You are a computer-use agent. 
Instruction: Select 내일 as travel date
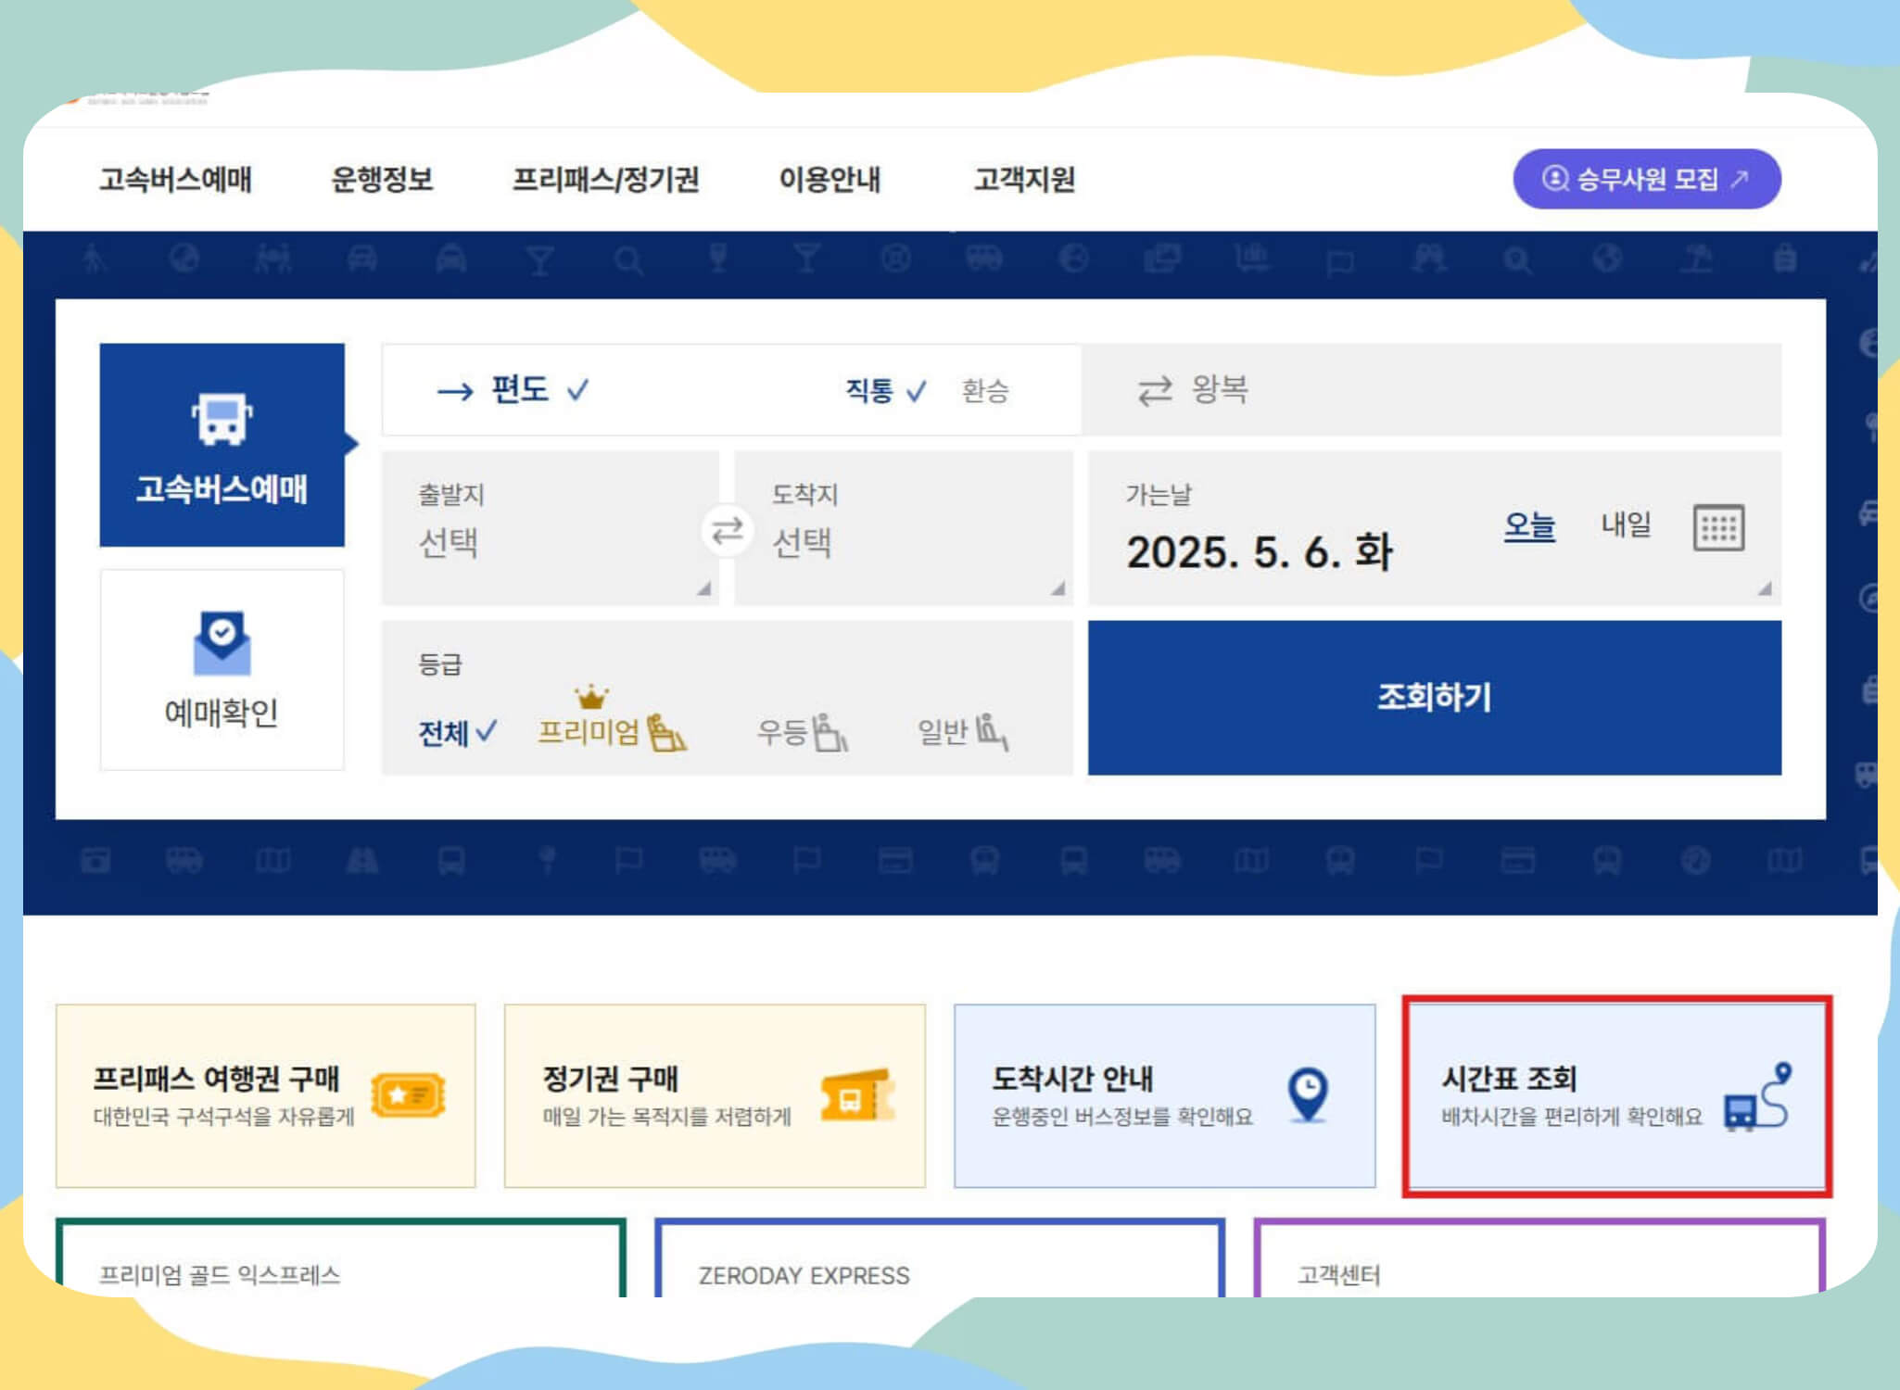[1627, 524]
